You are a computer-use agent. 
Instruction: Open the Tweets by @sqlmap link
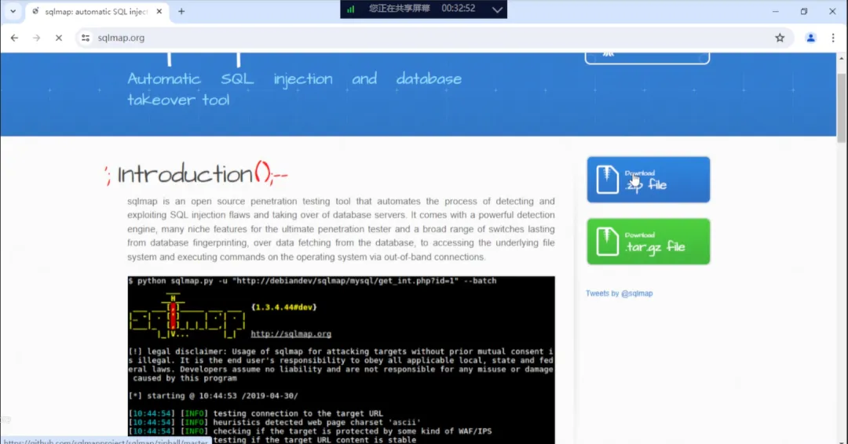pyautogui.click(x=619, y=293)
